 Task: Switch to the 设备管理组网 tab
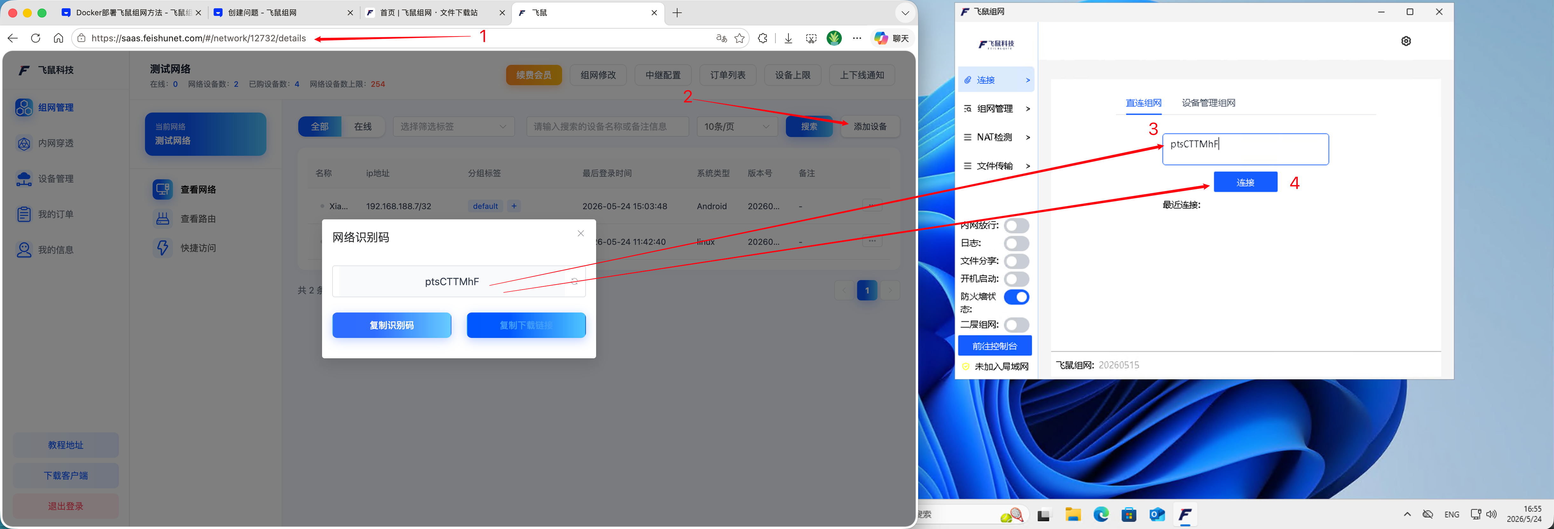click(x=1208, y=103)
